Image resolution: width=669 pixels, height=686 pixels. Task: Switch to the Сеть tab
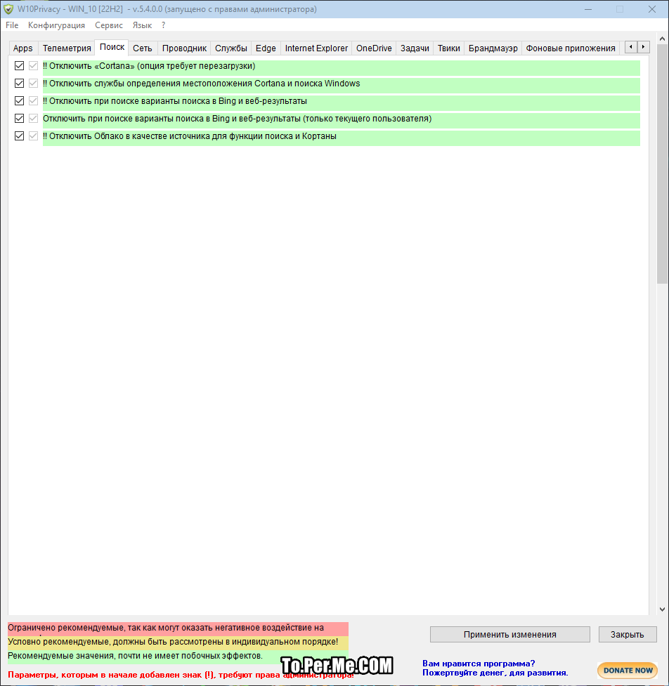point(142,48)
